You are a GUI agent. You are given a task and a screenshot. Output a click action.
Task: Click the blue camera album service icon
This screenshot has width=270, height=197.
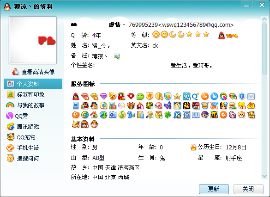pos(113,115)
